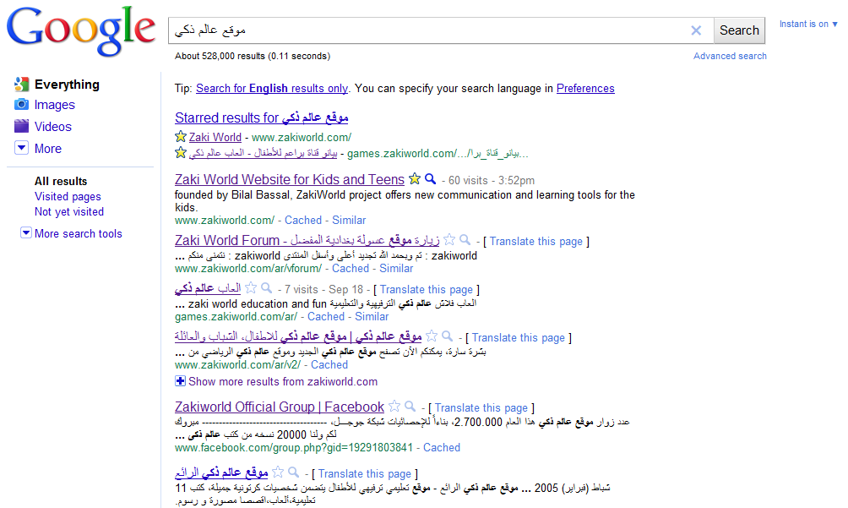The width and height of the screenshot is (848, 508).
Task: Translate the bottom Arabic result page
Action: (x=365, y=474)
